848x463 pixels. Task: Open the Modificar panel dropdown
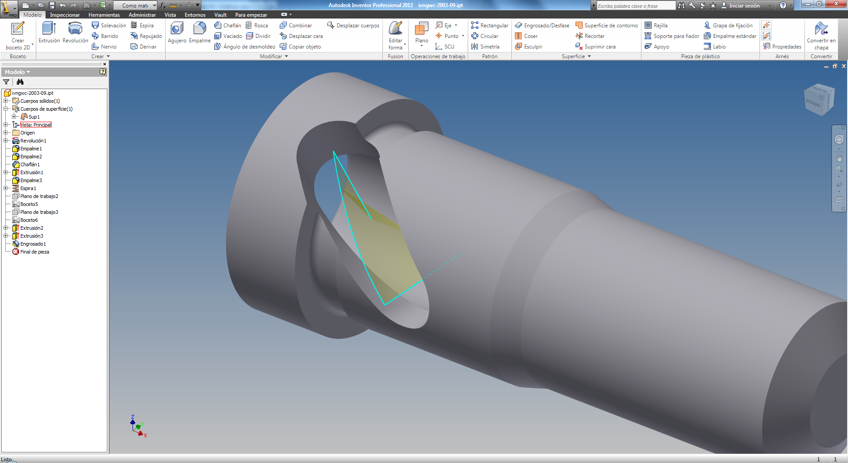point(274,56)
